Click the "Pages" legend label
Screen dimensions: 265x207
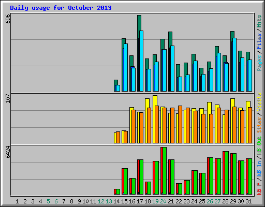point(259,63)
